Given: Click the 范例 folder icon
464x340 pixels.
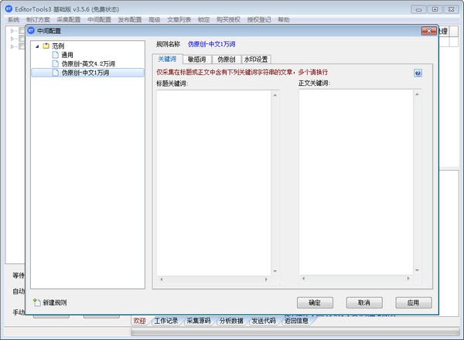Looking at the screenshot, I should tap(46, 46).
